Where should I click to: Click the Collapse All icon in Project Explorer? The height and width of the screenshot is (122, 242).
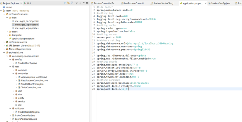(65, 3)
